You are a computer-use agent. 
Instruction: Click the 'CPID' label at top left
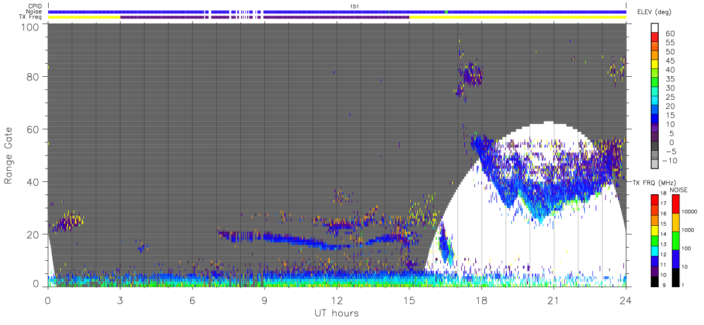click(36, 5)
